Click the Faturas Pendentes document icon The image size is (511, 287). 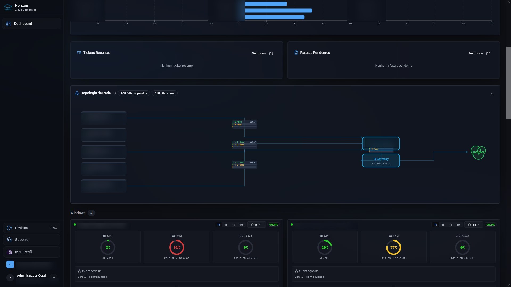tap(296, 53)
